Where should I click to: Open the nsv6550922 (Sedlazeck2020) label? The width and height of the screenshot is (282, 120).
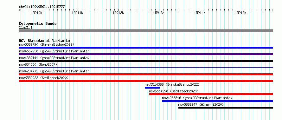coord(44,78)
